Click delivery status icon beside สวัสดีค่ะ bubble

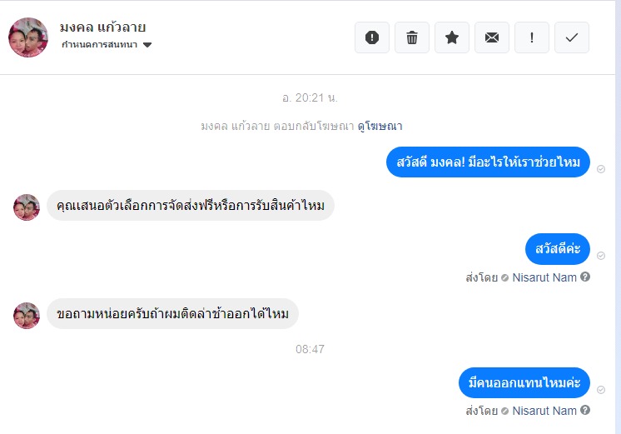601,256
